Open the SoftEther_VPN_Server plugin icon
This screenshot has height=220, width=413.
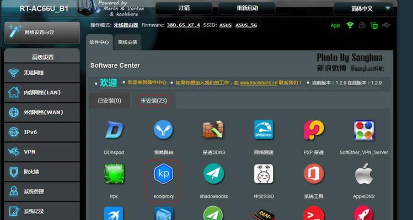point(364,130)
